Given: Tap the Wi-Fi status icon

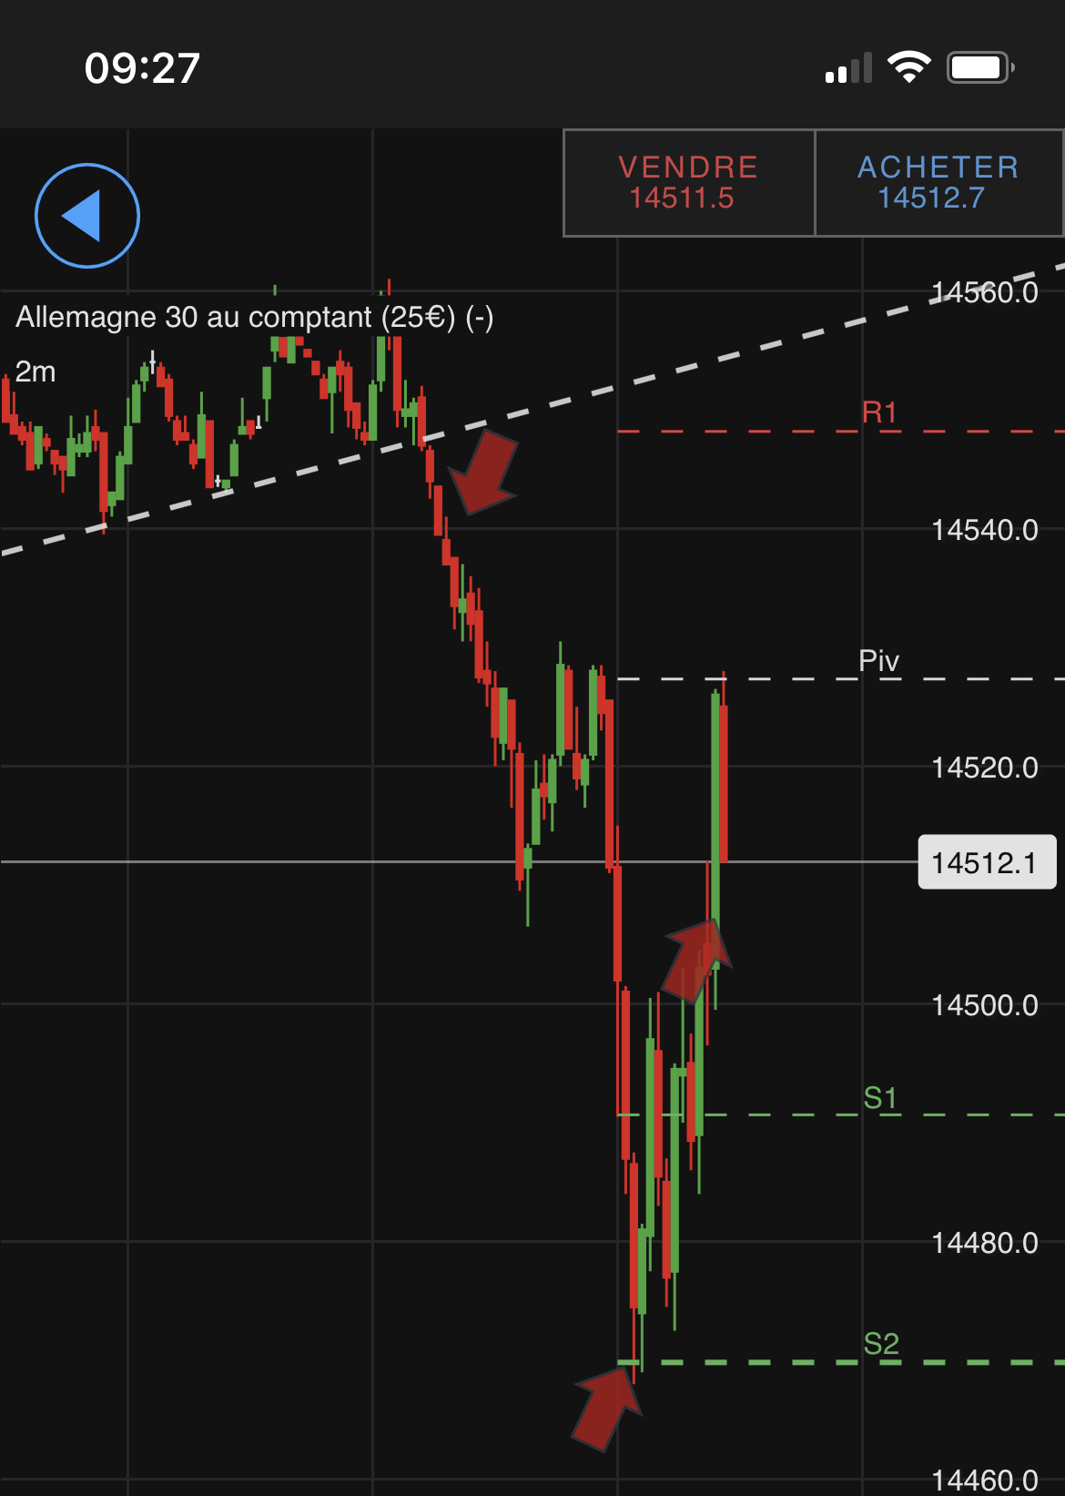Looking at the screenshot, I should point(908,67).
